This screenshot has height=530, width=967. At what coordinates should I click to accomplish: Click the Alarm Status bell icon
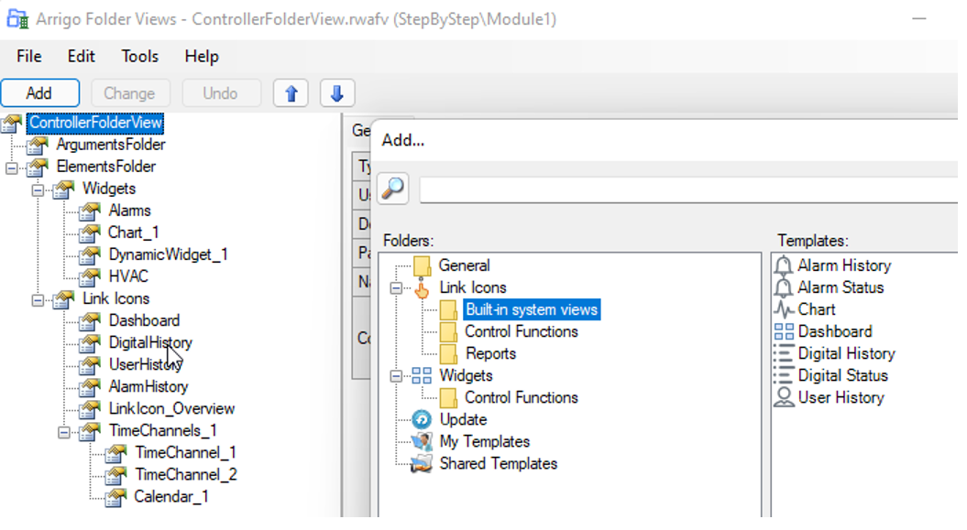(783, 288)
